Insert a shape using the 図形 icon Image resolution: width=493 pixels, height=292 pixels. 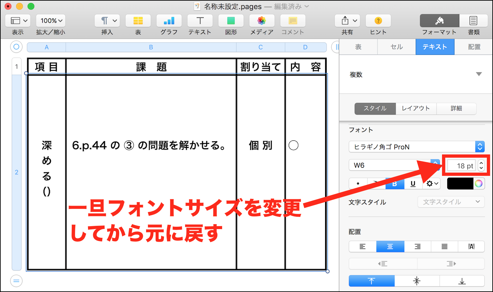[x=231, y=20]
